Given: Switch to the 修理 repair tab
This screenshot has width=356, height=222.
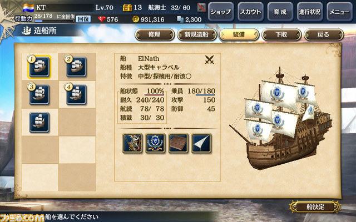Looking at the screenshot, I should pyautogui.click(x=155, y=34).
